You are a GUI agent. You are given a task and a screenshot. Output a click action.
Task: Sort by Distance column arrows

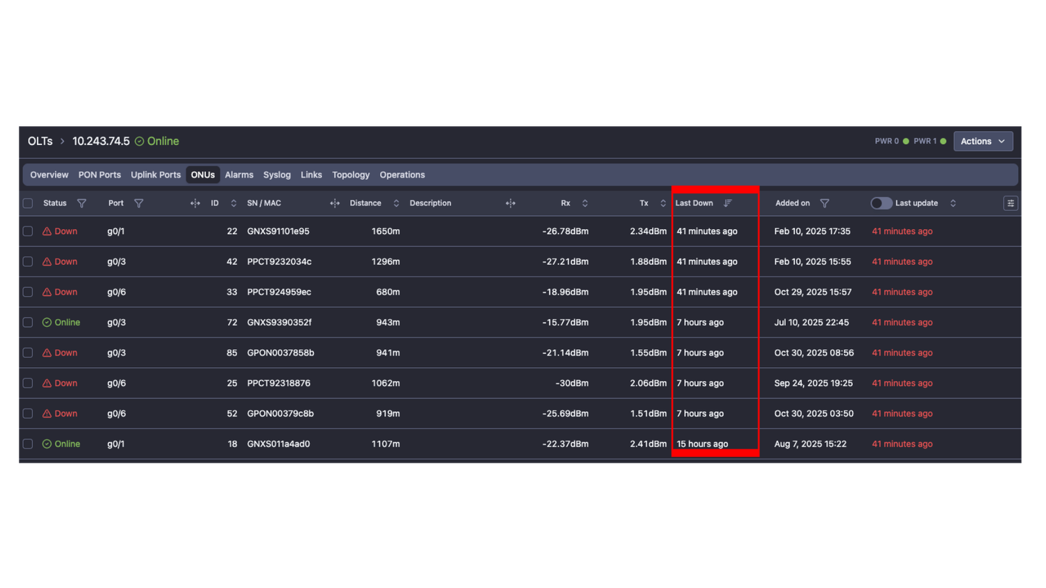[x=396, y=203]
